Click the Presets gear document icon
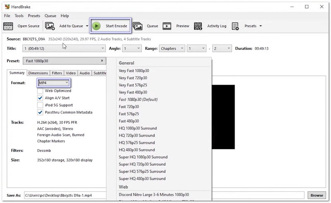331x203 pixels. [x=235, y=26]
